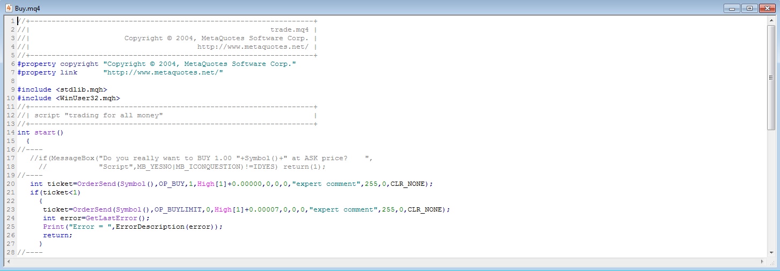The width and height of the screenshot is (780, 271).
Task: Click "int start()" function declaration
Action: [41, 132]
